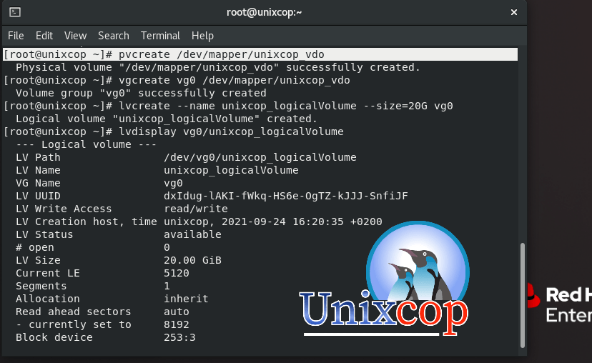The height and width of the screenshot is (363, 592).
Task: Click the LV Size value 20.00 GiB
Action: (x=192, y=260)
